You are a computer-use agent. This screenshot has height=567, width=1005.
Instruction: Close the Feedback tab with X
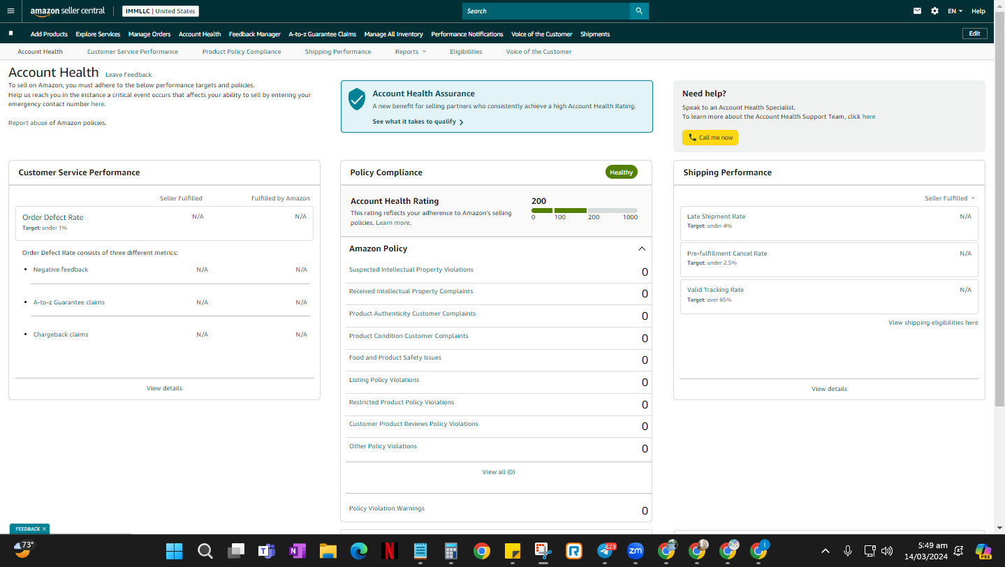coord(44,529)
